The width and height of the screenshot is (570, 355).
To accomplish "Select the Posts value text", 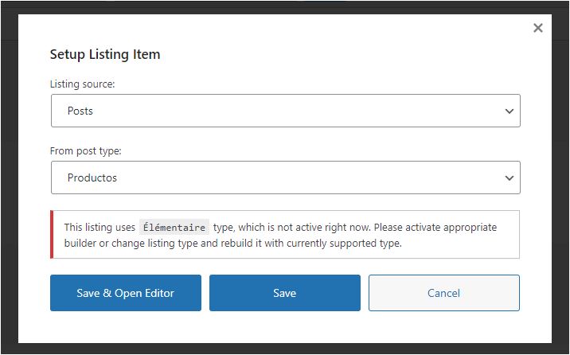I will 80,111.
